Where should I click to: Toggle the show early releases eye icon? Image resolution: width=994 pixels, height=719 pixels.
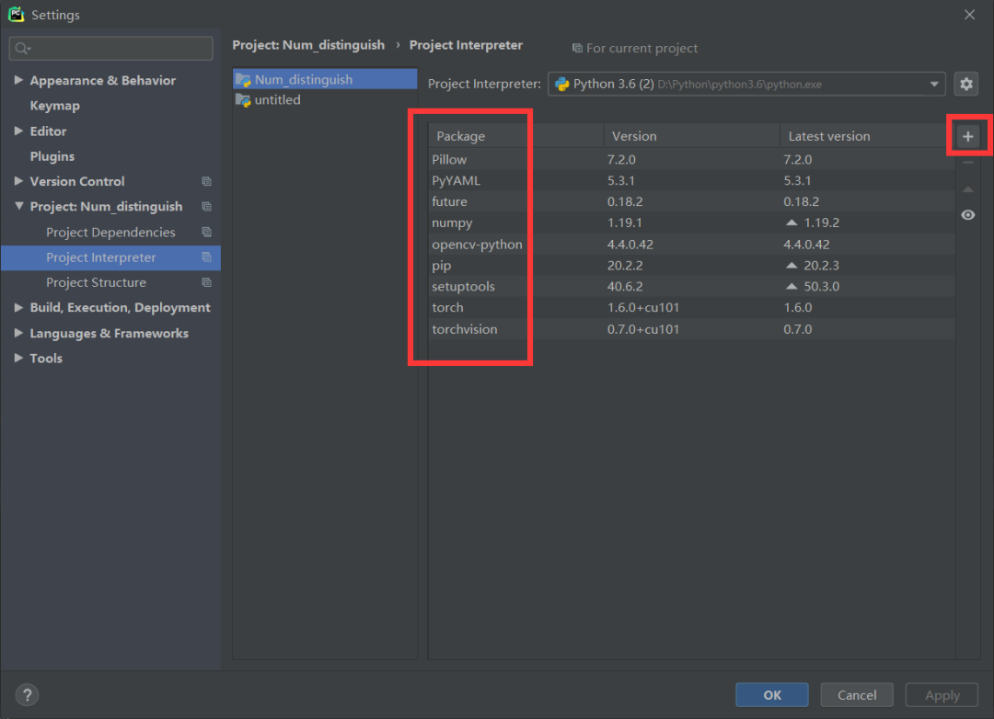coord(967,215)
